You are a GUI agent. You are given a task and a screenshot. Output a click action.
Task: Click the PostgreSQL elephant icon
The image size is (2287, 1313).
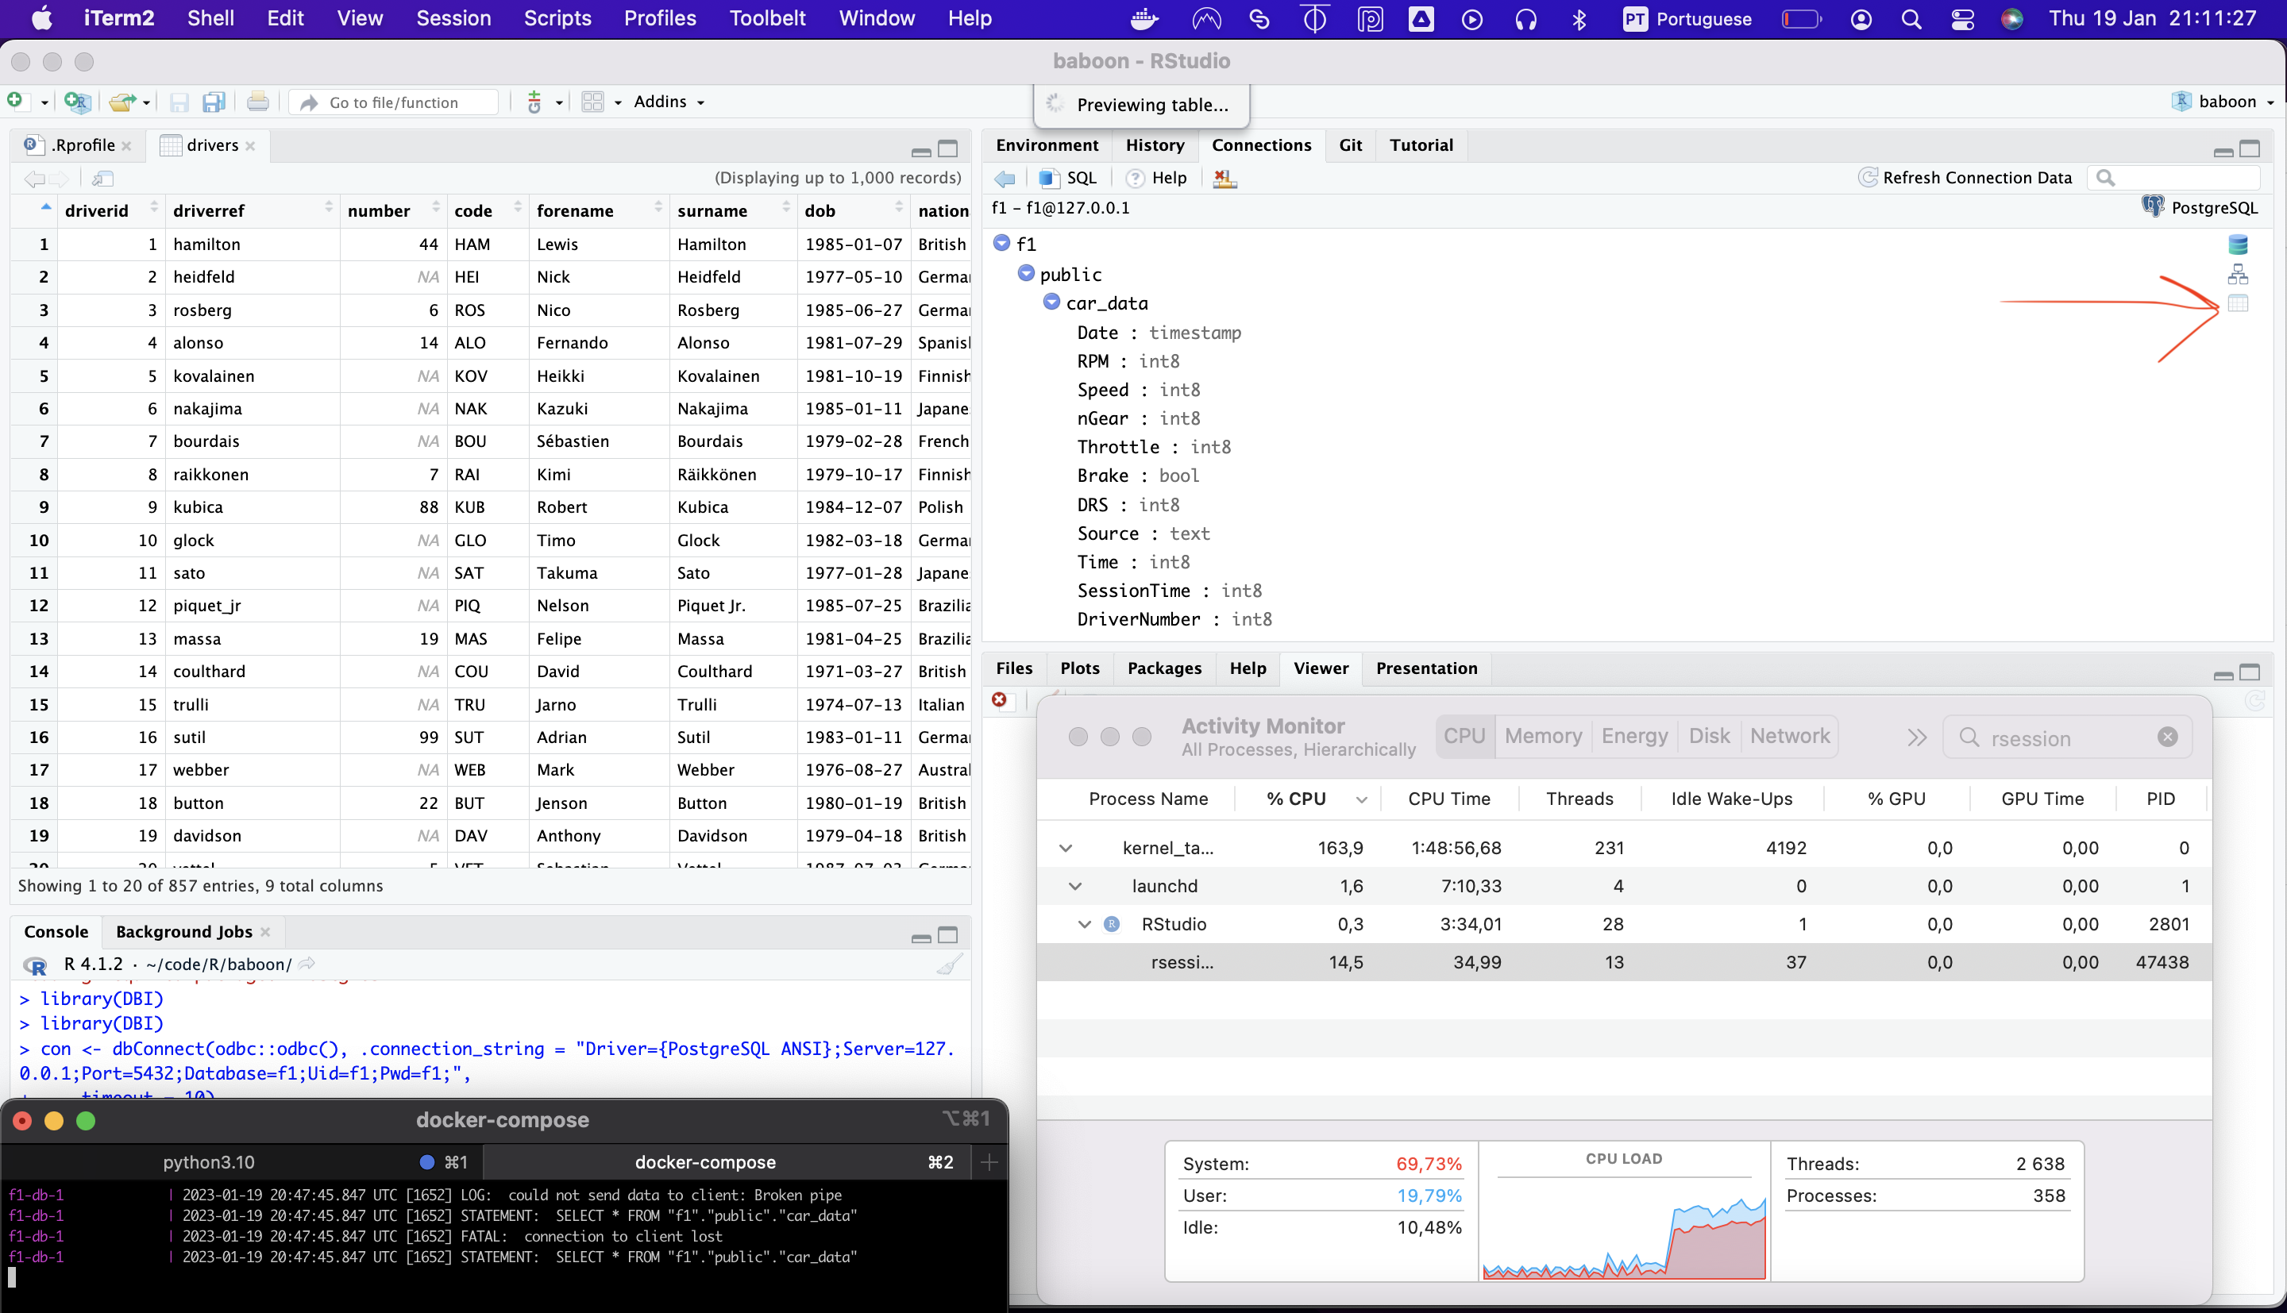2154,206
